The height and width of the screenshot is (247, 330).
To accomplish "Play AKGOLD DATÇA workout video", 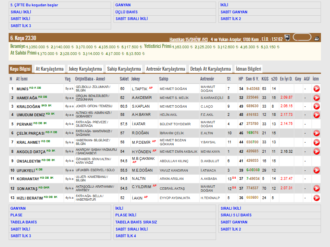I will click(316, 151).
